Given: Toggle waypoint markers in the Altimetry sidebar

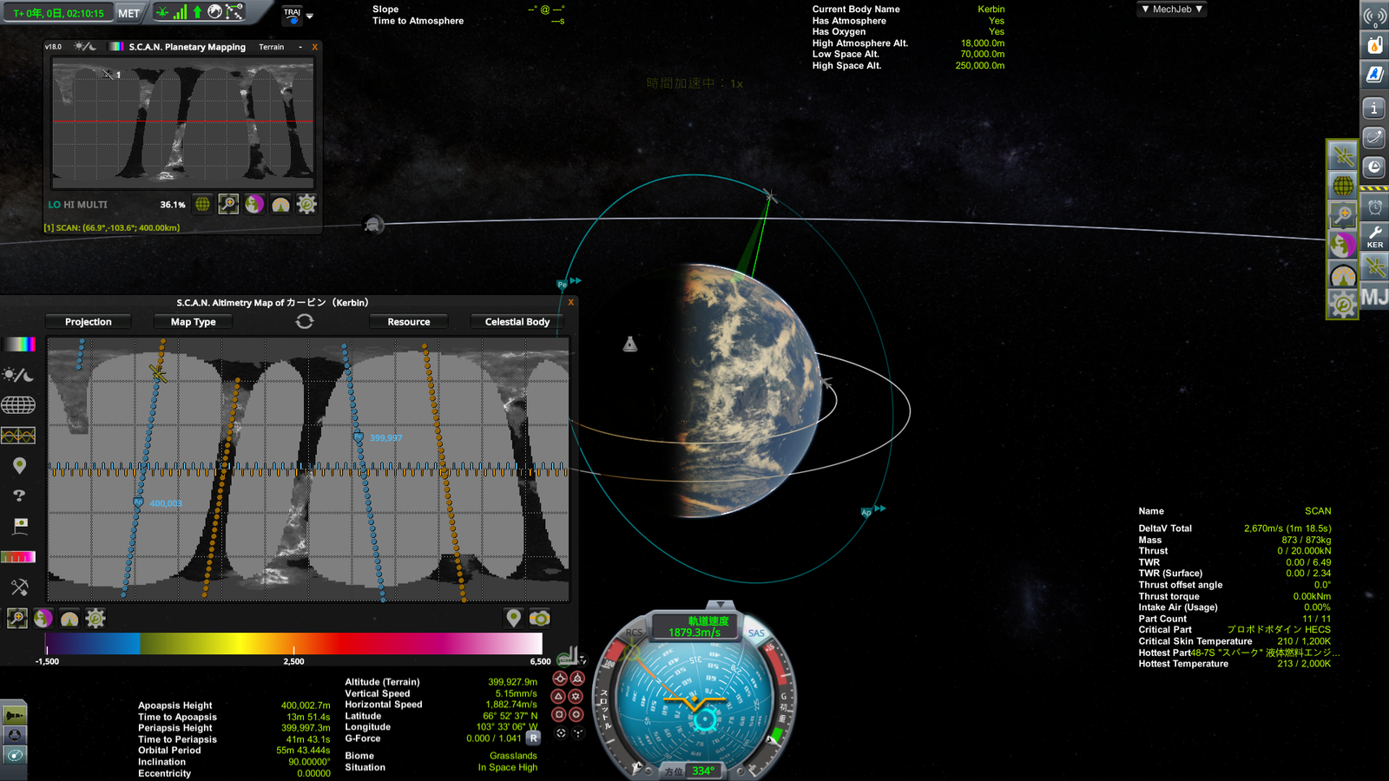Looking at the screenshot, I should click(19, 466).
